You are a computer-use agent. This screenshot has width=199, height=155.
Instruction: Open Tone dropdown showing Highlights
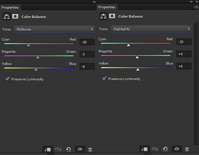point(151,29)
